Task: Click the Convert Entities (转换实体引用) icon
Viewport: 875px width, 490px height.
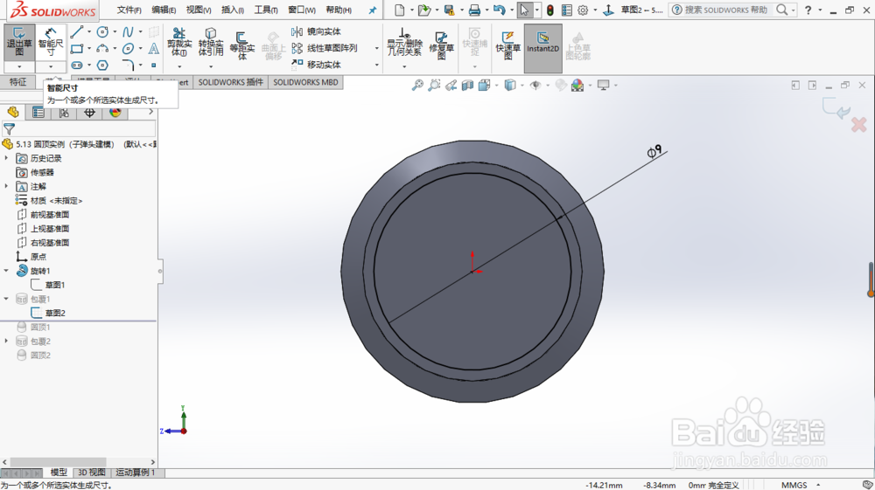Action: [x=210, y=42]
